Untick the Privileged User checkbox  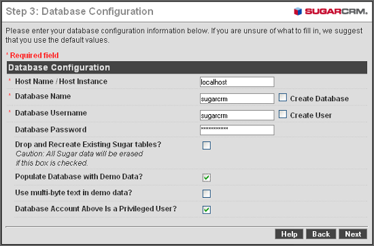click(207, 210)
